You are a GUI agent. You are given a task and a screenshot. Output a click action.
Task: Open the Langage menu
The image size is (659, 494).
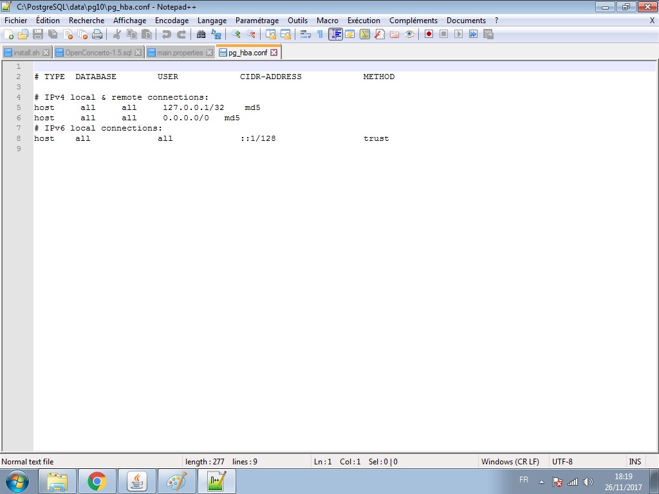[x=212, y=21]
